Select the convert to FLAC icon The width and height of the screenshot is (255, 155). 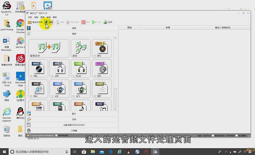point(81,68)
